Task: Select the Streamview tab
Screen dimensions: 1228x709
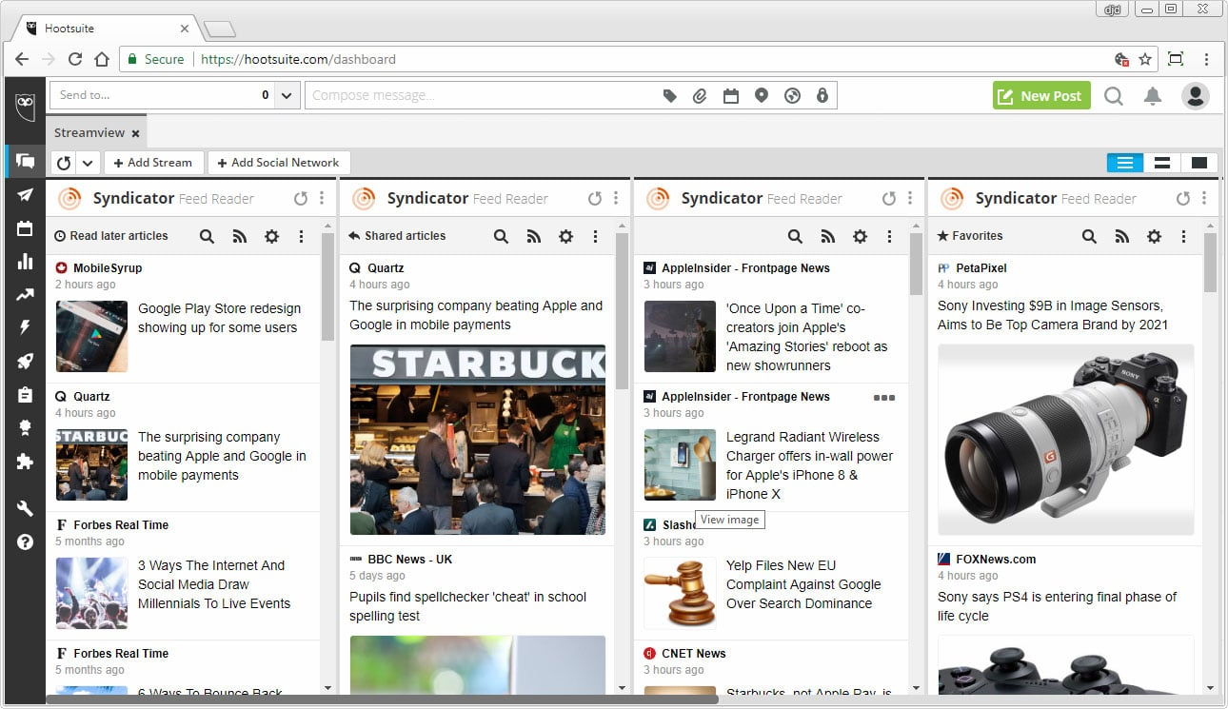Action: (89, 133)
